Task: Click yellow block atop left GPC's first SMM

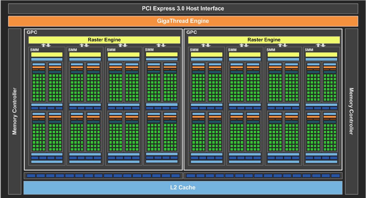Action: (47, 55)
